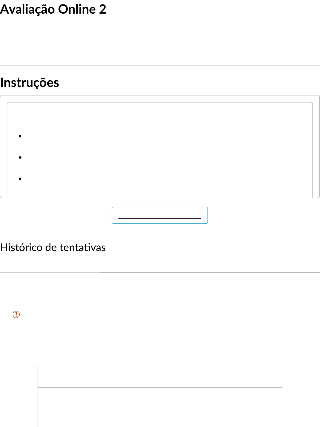Screen dimensions: 320x427
Task: Click the body area of the question box
Action: pos(160,407)
